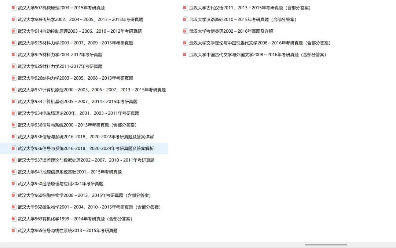The width and height of the screenshot is (396, 248).
Task: Select file 武汉大学文学理论与中国现当代文学 考研真题
Action: [260, 43]
